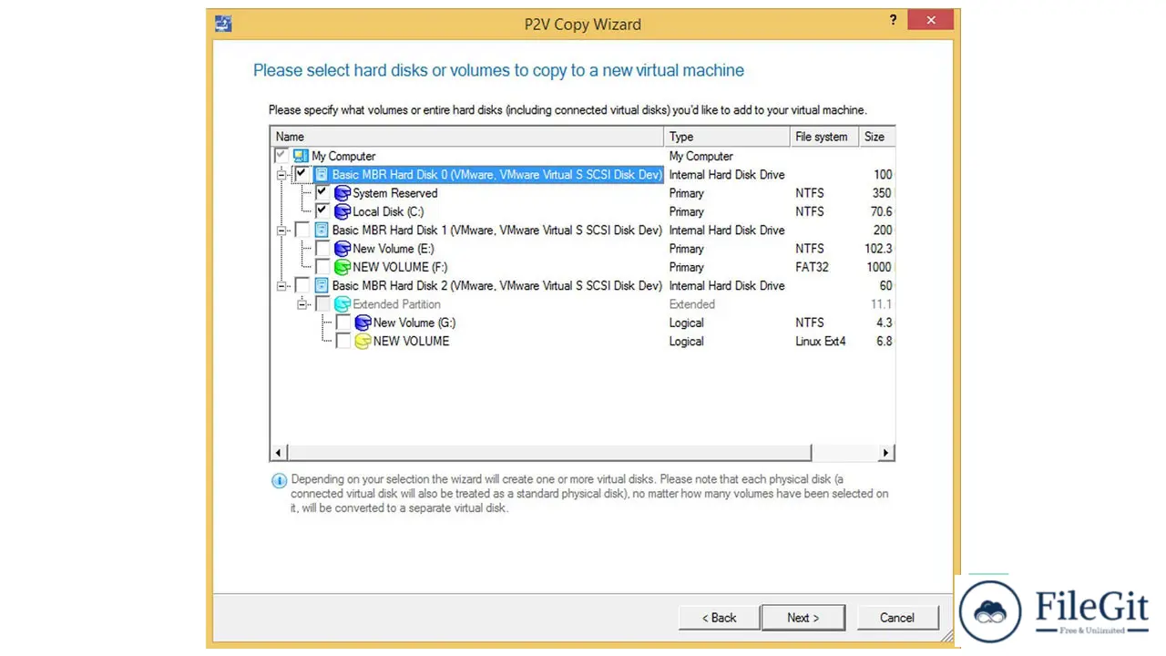Check the New Volume (E:) checkbox
1166x656 pixels.
(322, 249)
